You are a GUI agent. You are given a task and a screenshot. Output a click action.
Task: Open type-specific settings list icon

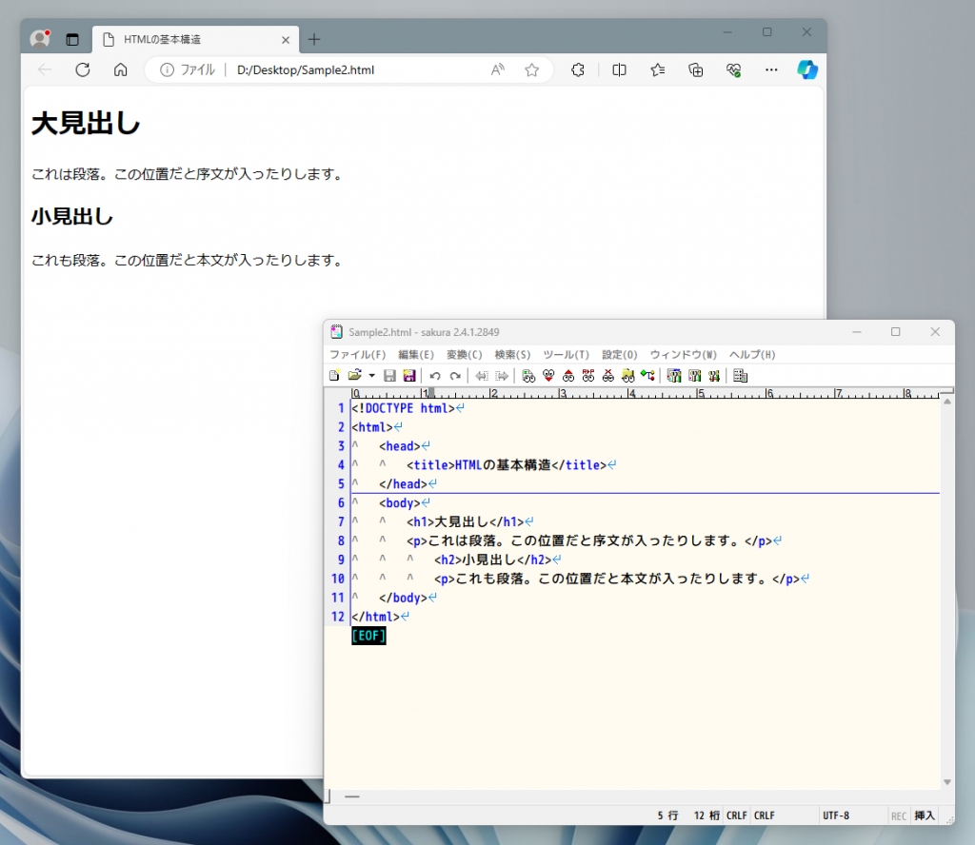[674, 375]
